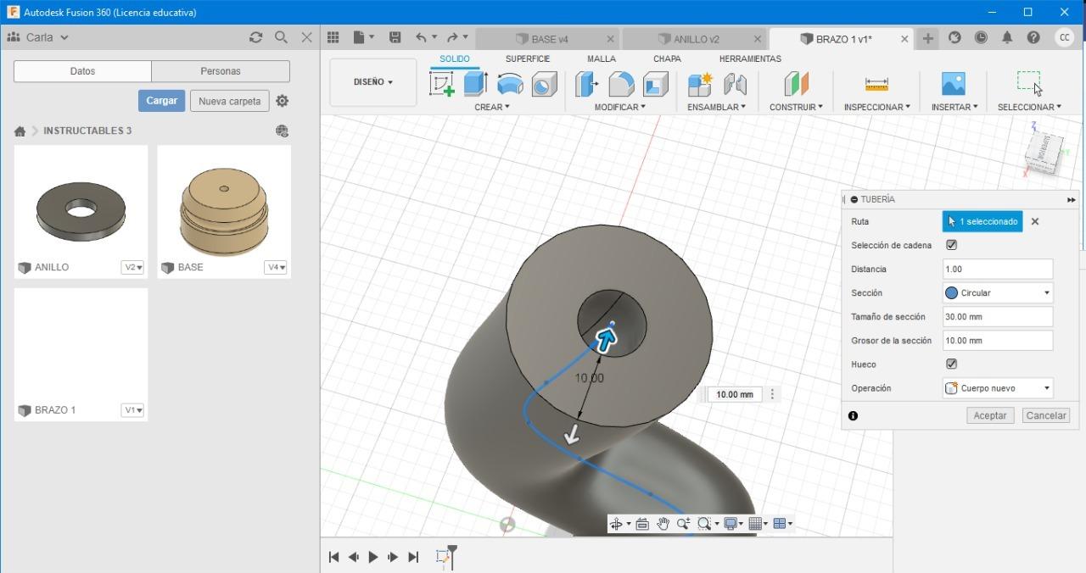The height and width of the screenshot is (573, 1086).
Task: Switch to the MALLA tab
Action: pyautogui.click(x=602, y=58)
